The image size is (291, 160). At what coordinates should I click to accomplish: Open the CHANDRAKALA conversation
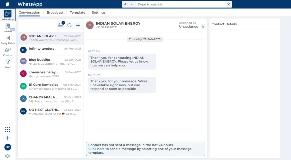[51, 99]
